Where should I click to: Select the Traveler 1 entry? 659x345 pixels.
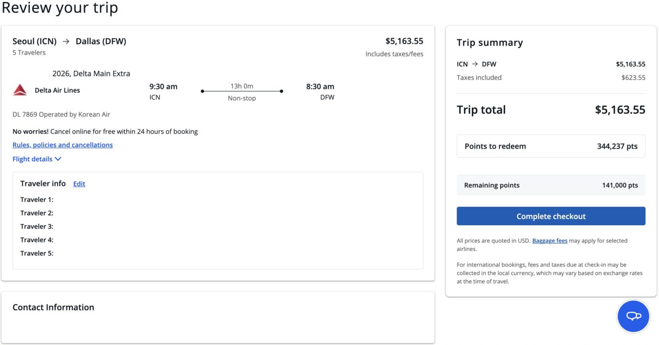tap(37, 200)
